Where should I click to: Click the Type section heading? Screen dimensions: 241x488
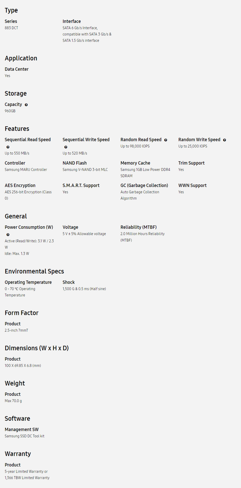(x=11, y=10)
